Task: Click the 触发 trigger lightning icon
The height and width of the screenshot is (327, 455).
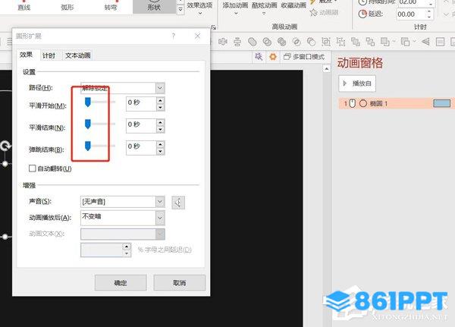Action: click(x=312, y=2)
